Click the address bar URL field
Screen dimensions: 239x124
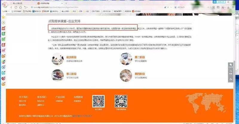click(90, 7)
